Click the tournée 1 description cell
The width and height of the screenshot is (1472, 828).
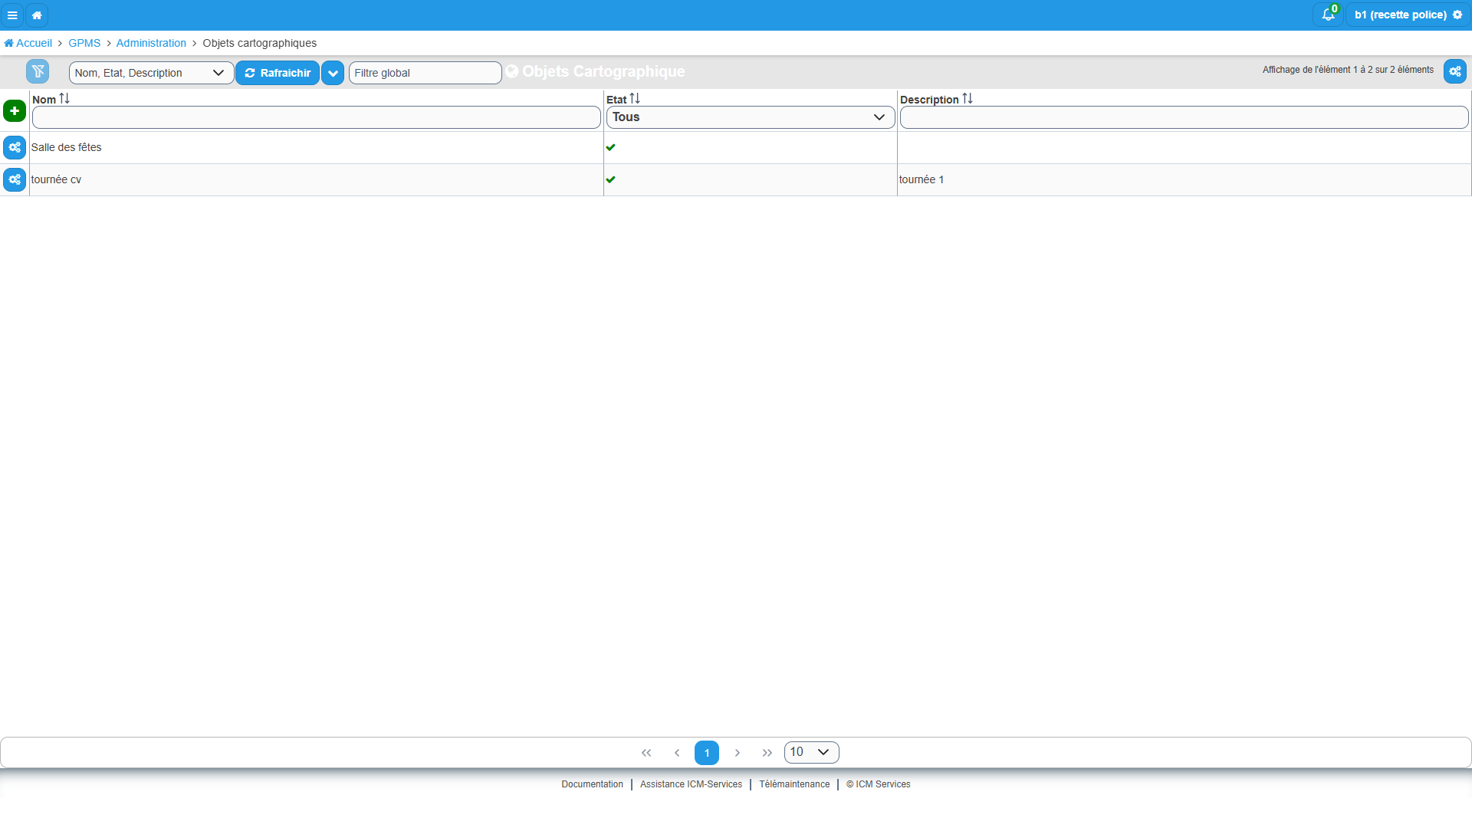pos(1184,179)
